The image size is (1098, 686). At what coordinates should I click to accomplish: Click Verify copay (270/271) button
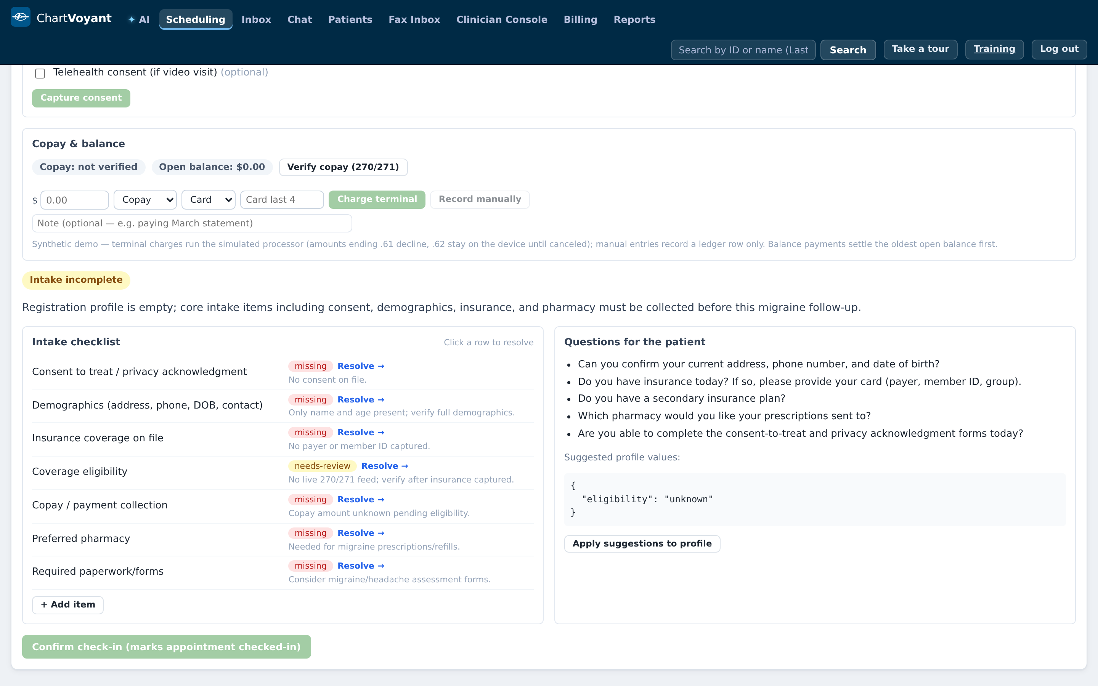343,167
